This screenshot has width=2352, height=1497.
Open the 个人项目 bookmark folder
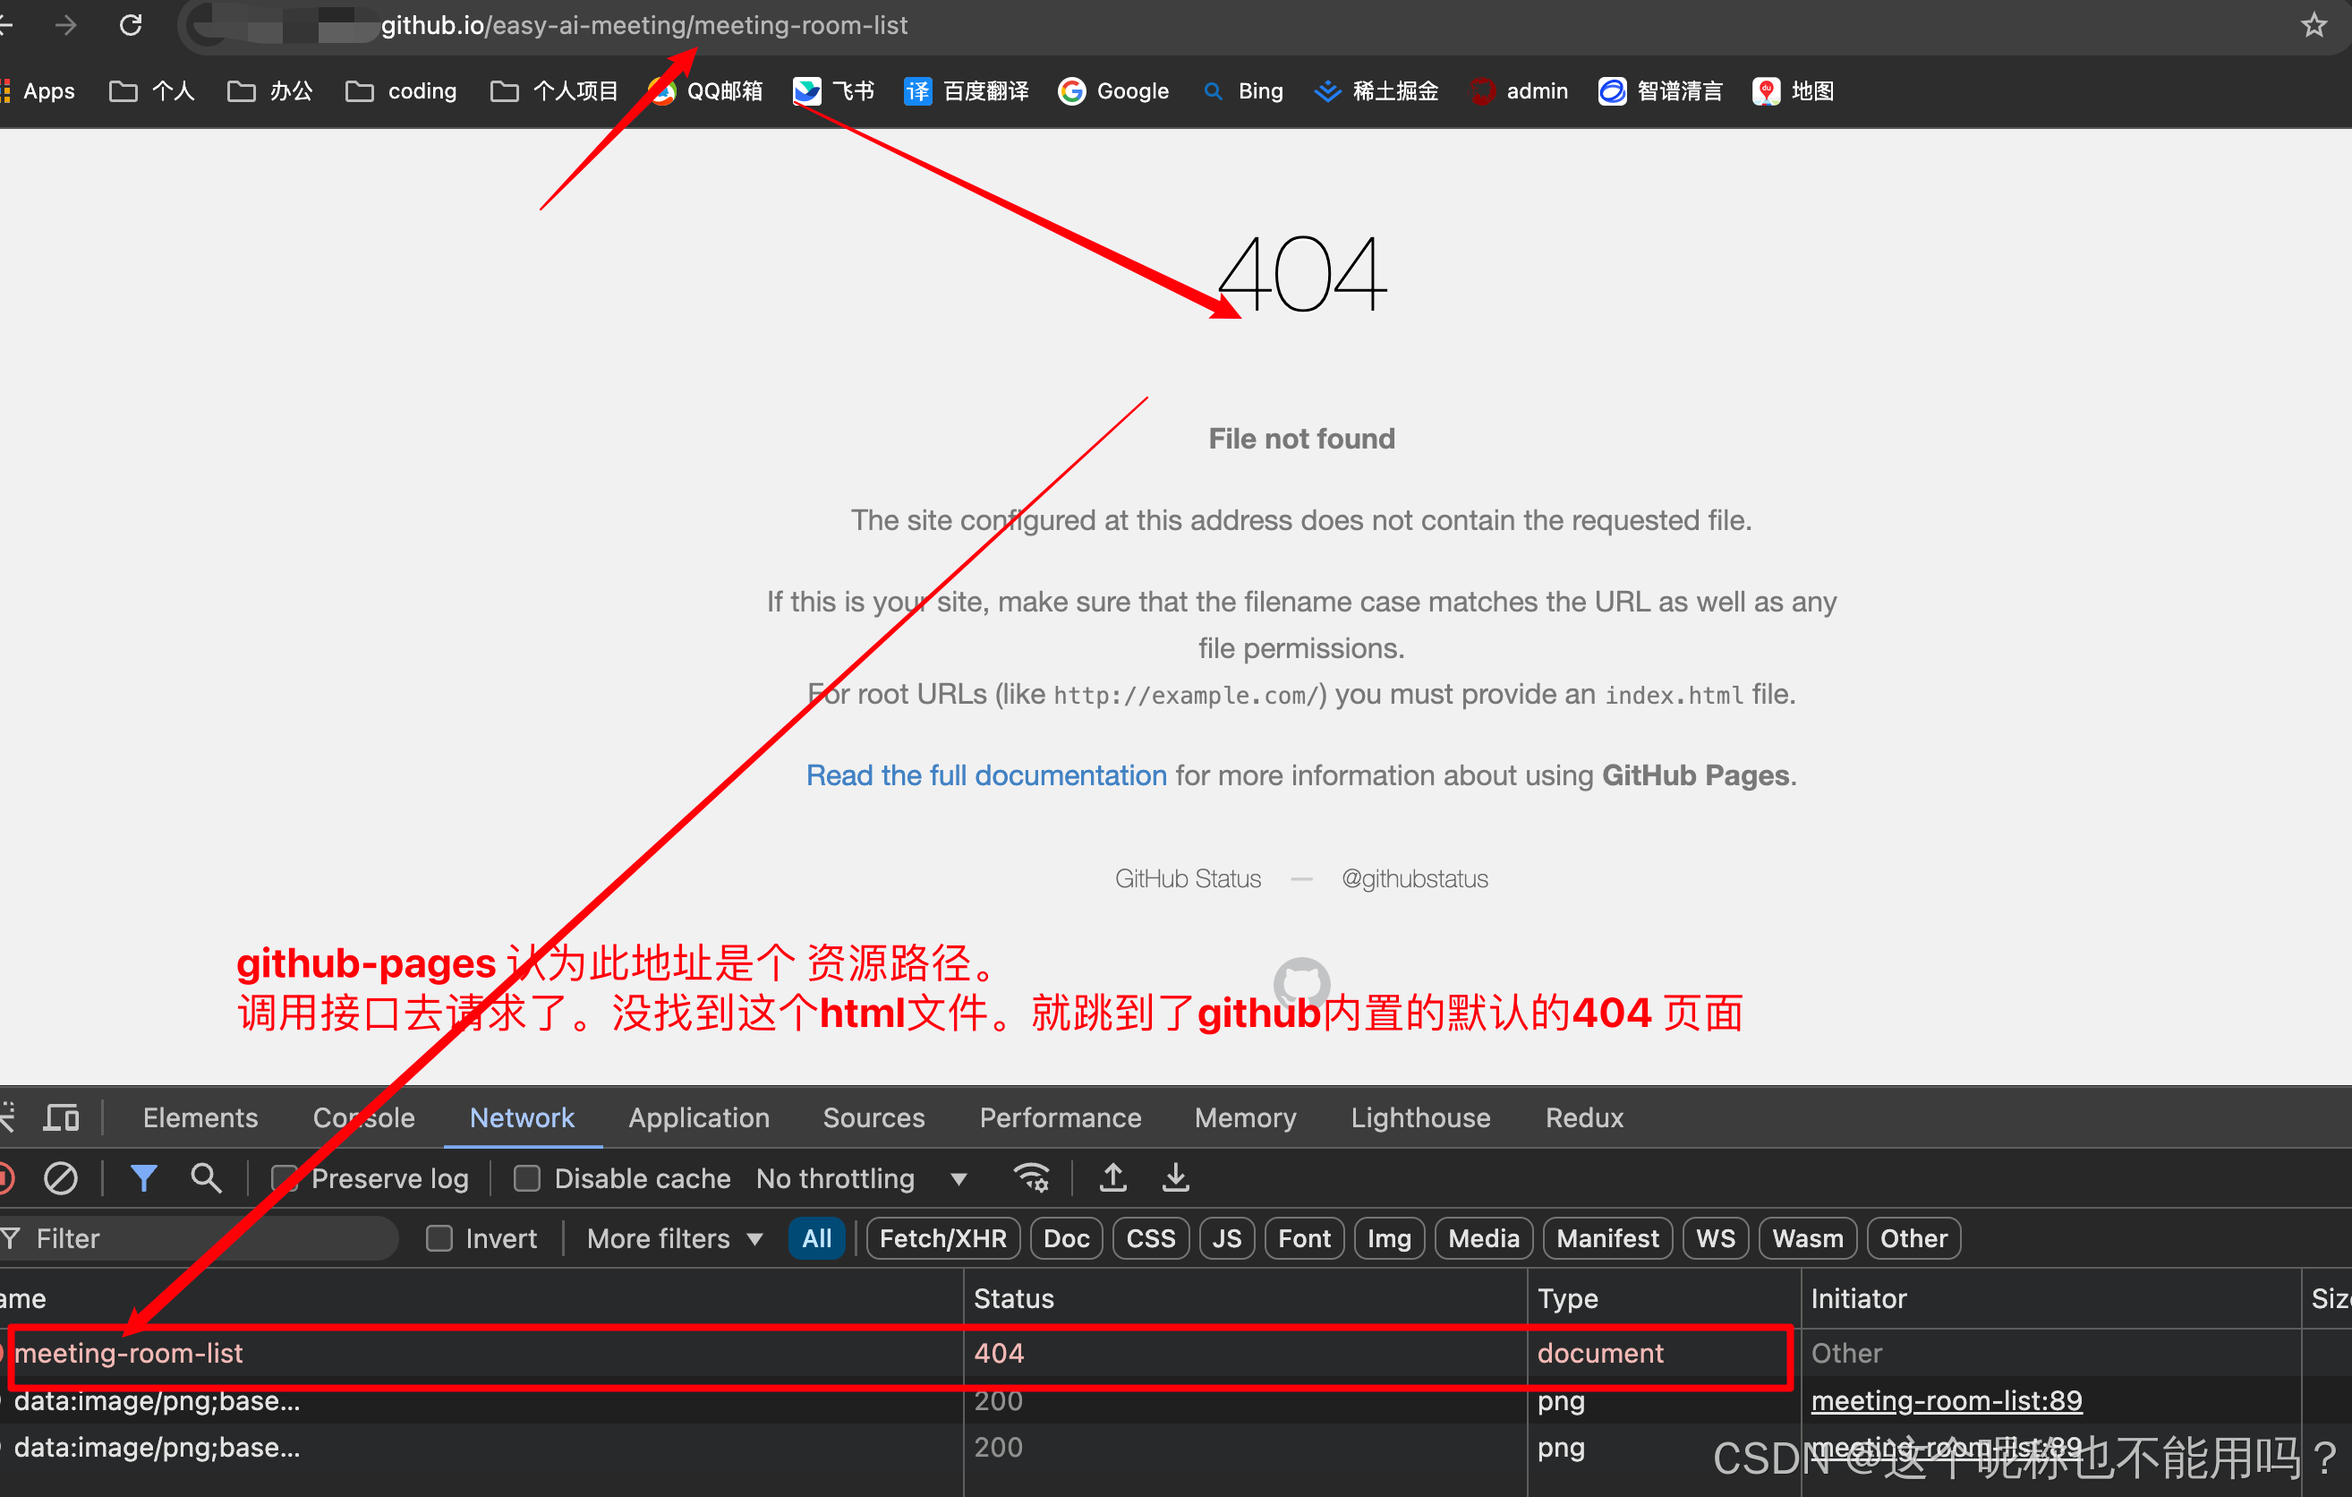point(555,90)
